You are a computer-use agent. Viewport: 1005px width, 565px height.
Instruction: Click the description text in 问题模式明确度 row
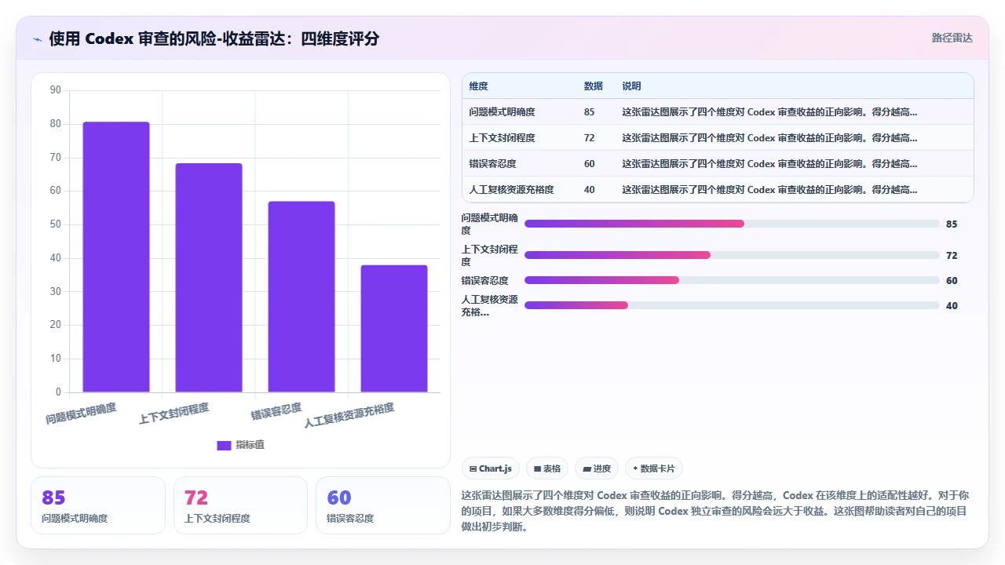tap(769, 112)
